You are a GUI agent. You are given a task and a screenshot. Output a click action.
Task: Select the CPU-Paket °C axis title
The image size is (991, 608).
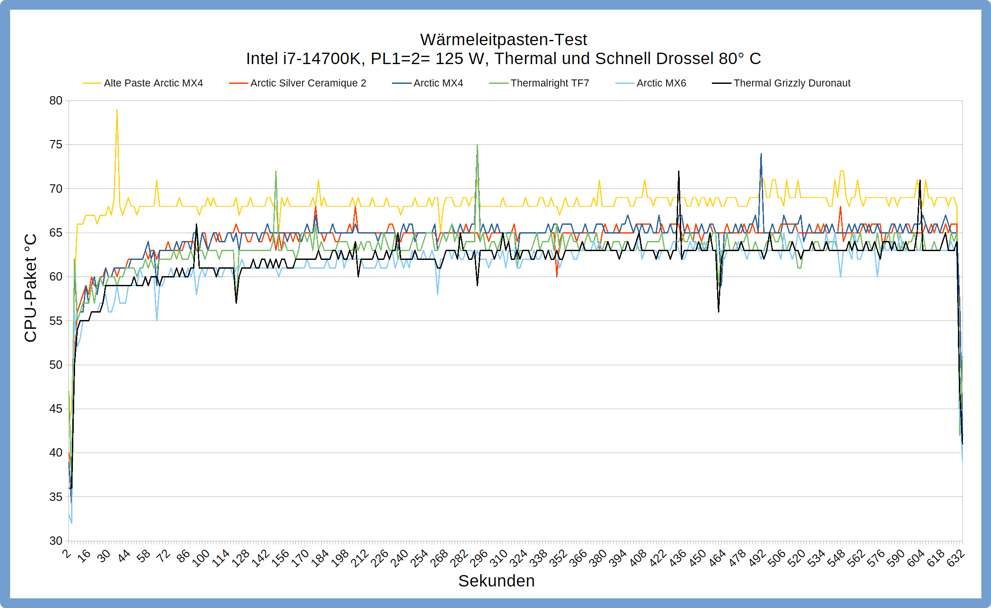coord(30,288)
